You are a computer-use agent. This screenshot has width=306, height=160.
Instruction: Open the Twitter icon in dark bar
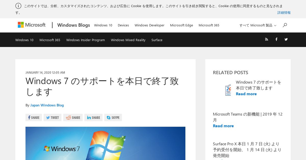click(x=286, y=39)
